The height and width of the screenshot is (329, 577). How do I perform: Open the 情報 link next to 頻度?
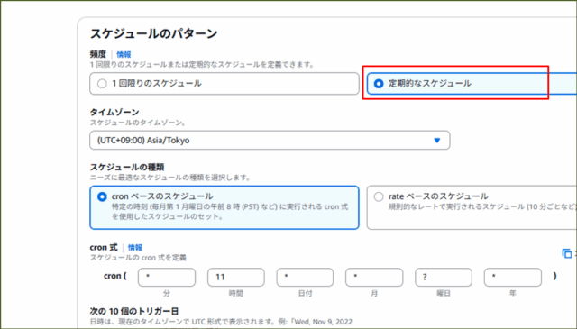click(x=124, y=54)
